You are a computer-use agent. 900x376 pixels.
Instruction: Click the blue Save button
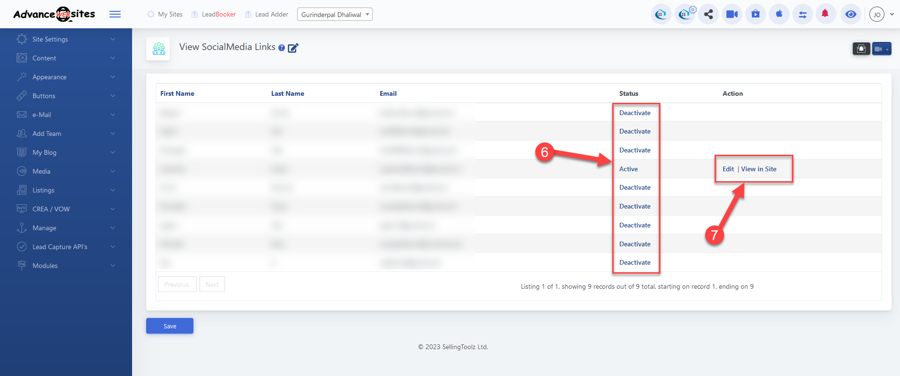[170, 326]
